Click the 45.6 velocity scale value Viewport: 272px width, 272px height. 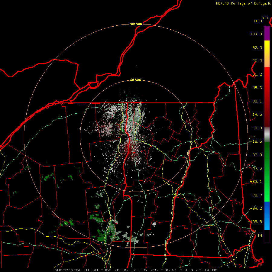(x=257, y=88)
